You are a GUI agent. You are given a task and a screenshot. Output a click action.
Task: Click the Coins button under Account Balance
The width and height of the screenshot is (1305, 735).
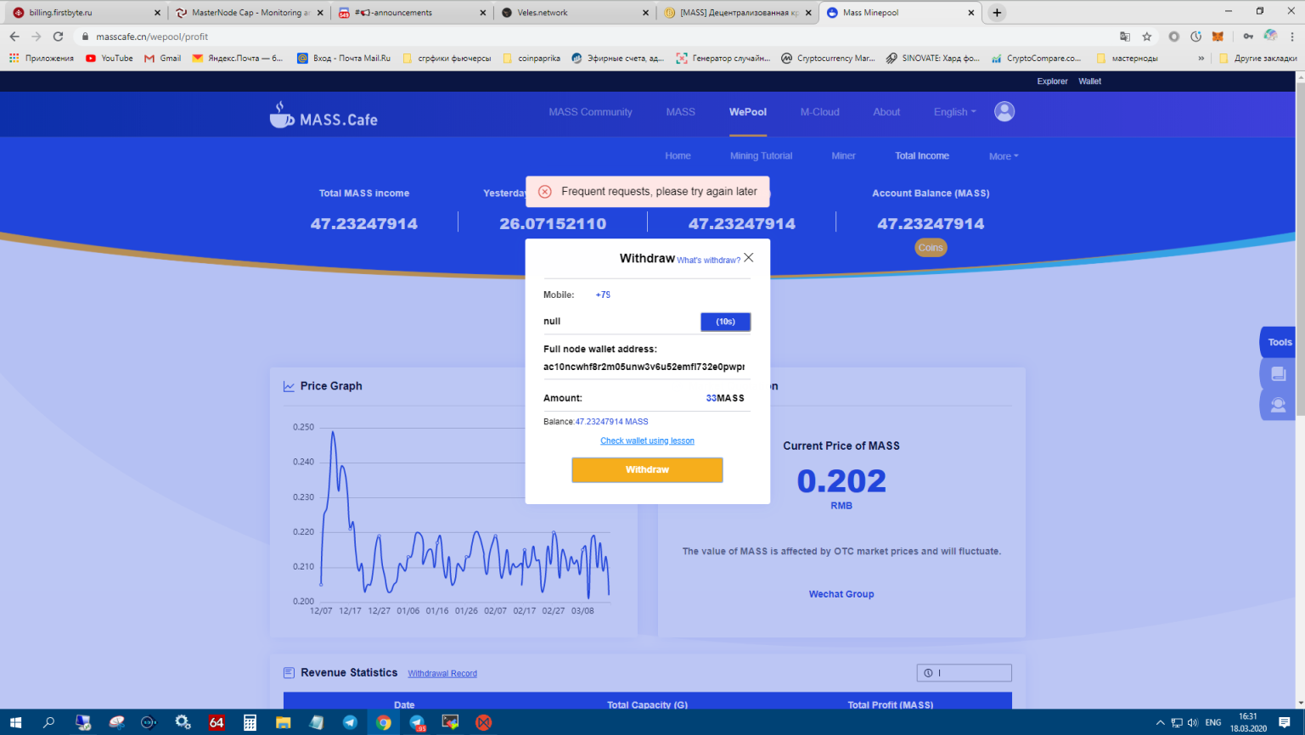931,248
